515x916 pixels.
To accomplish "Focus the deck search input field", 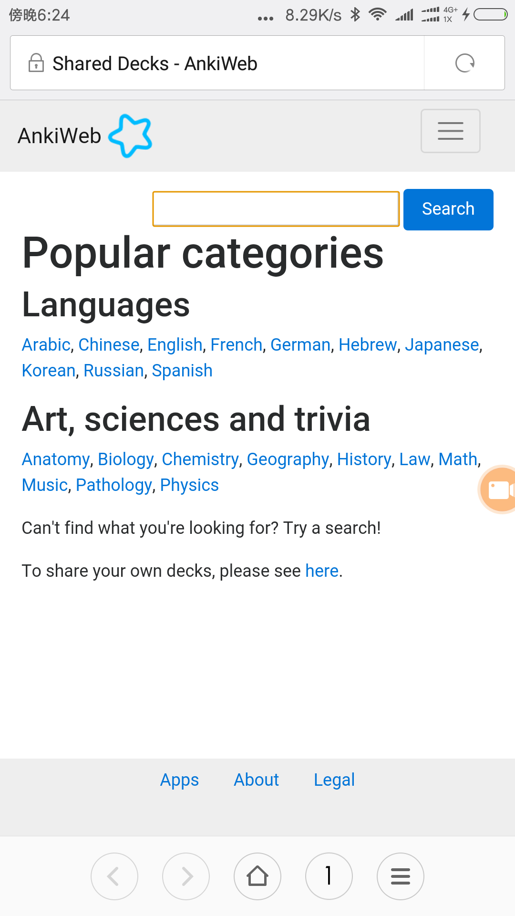I will point(276,209).
